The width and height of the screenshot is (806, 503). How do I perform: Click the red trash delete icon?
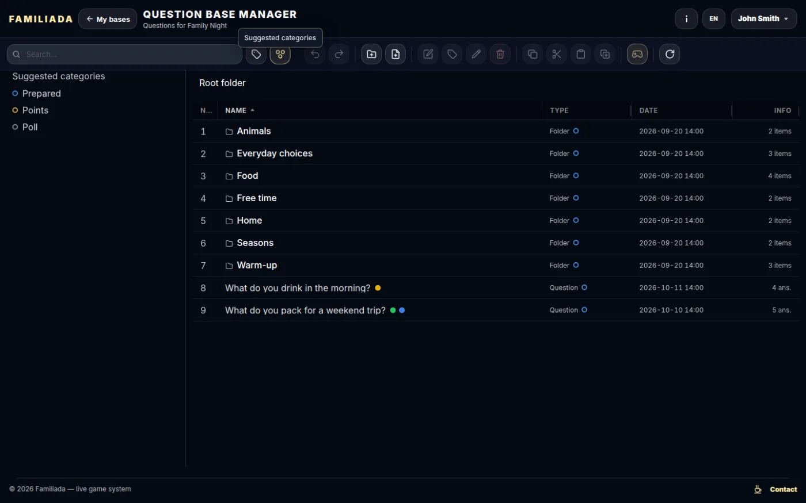point(500,54)
